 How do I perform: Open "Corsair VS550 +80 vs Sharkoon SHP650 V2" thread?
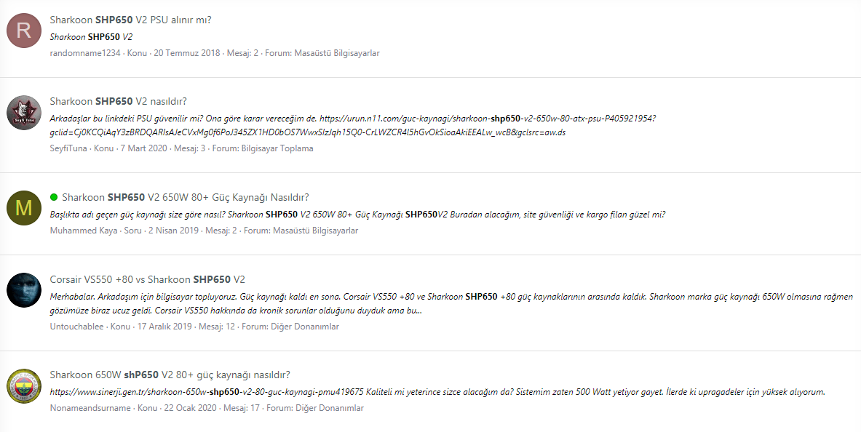[146, 279]
